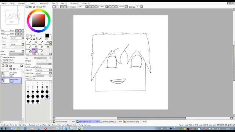Show the color wheel panel
The height and width of the screenshot is (132, 235).
[27, 7]
